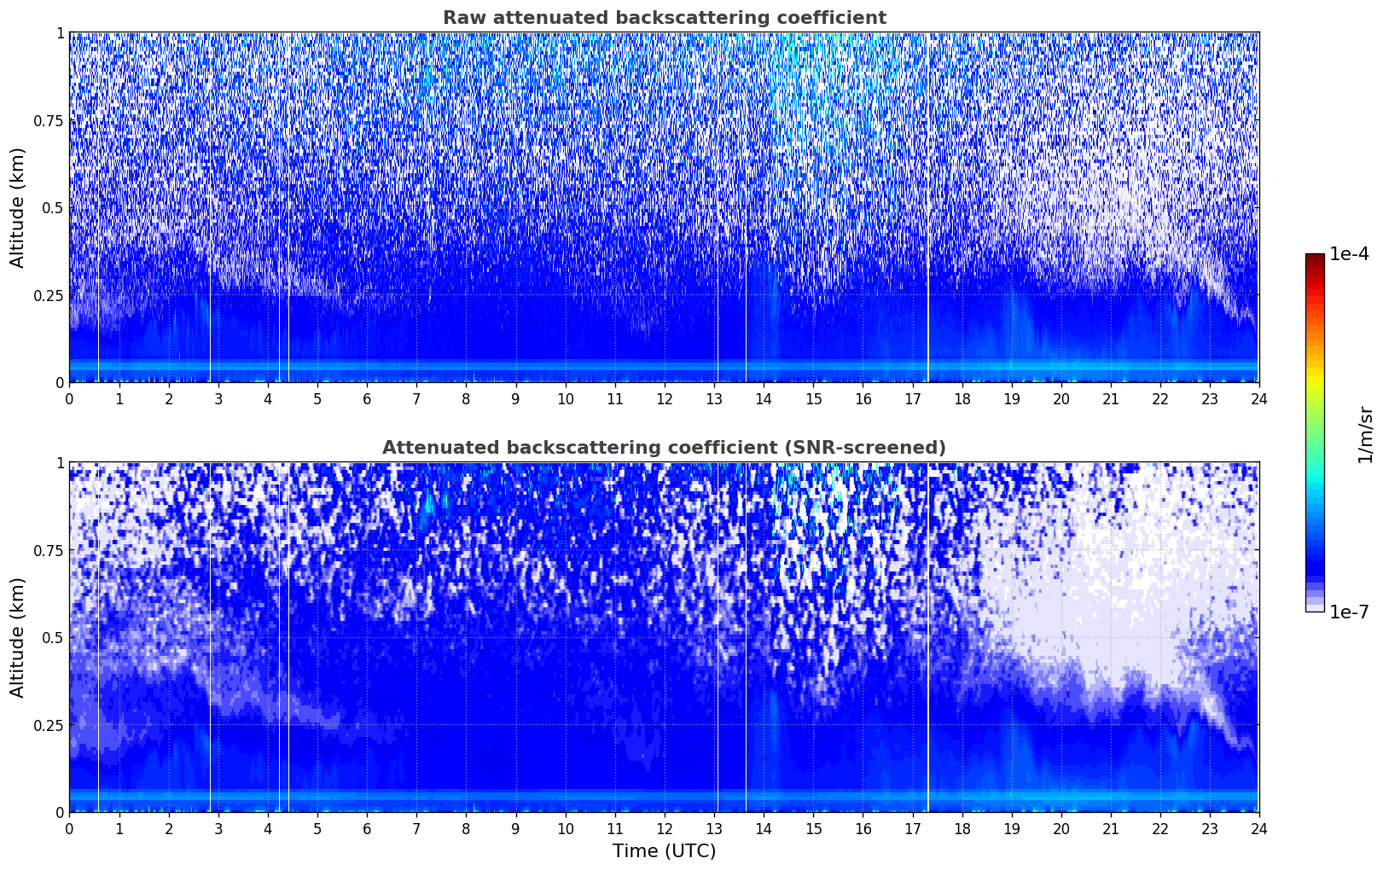This screenshot has width=1383, height=870.
Task: Click the 'Attenuated backscattering coefficient (SNR-screened)' title
Action: coord(664,448)
